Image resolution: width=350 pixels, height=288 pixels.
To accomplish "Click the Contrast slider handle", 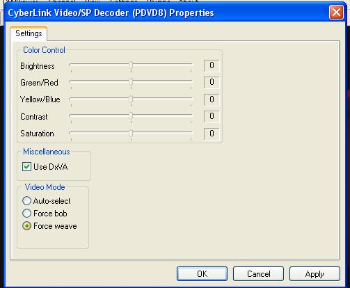I will [131, 116].
